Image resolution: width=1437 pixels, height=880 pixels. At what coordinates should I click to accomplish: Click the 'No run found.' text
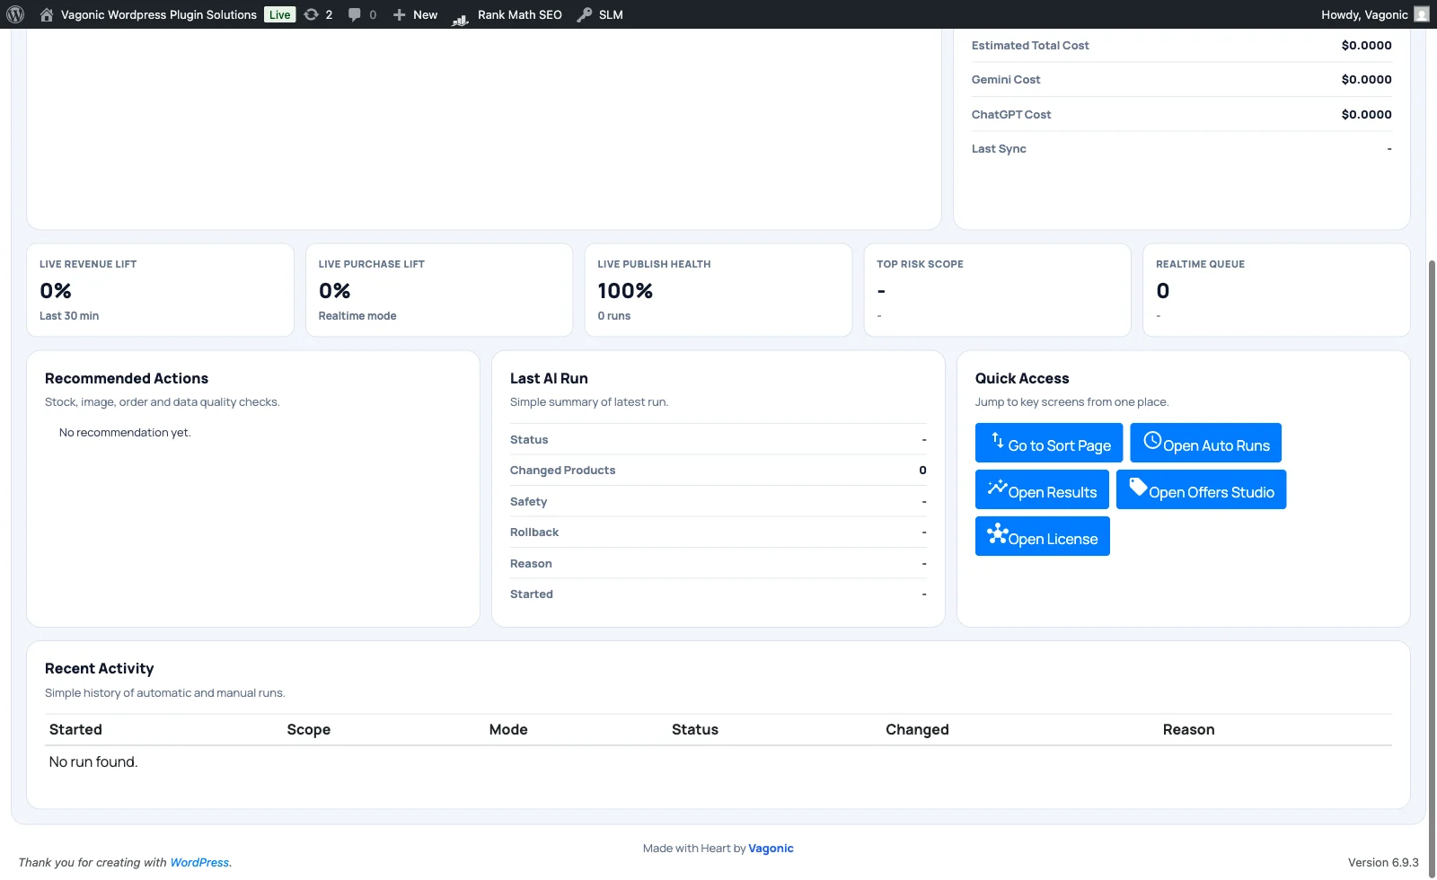[93, 761]
